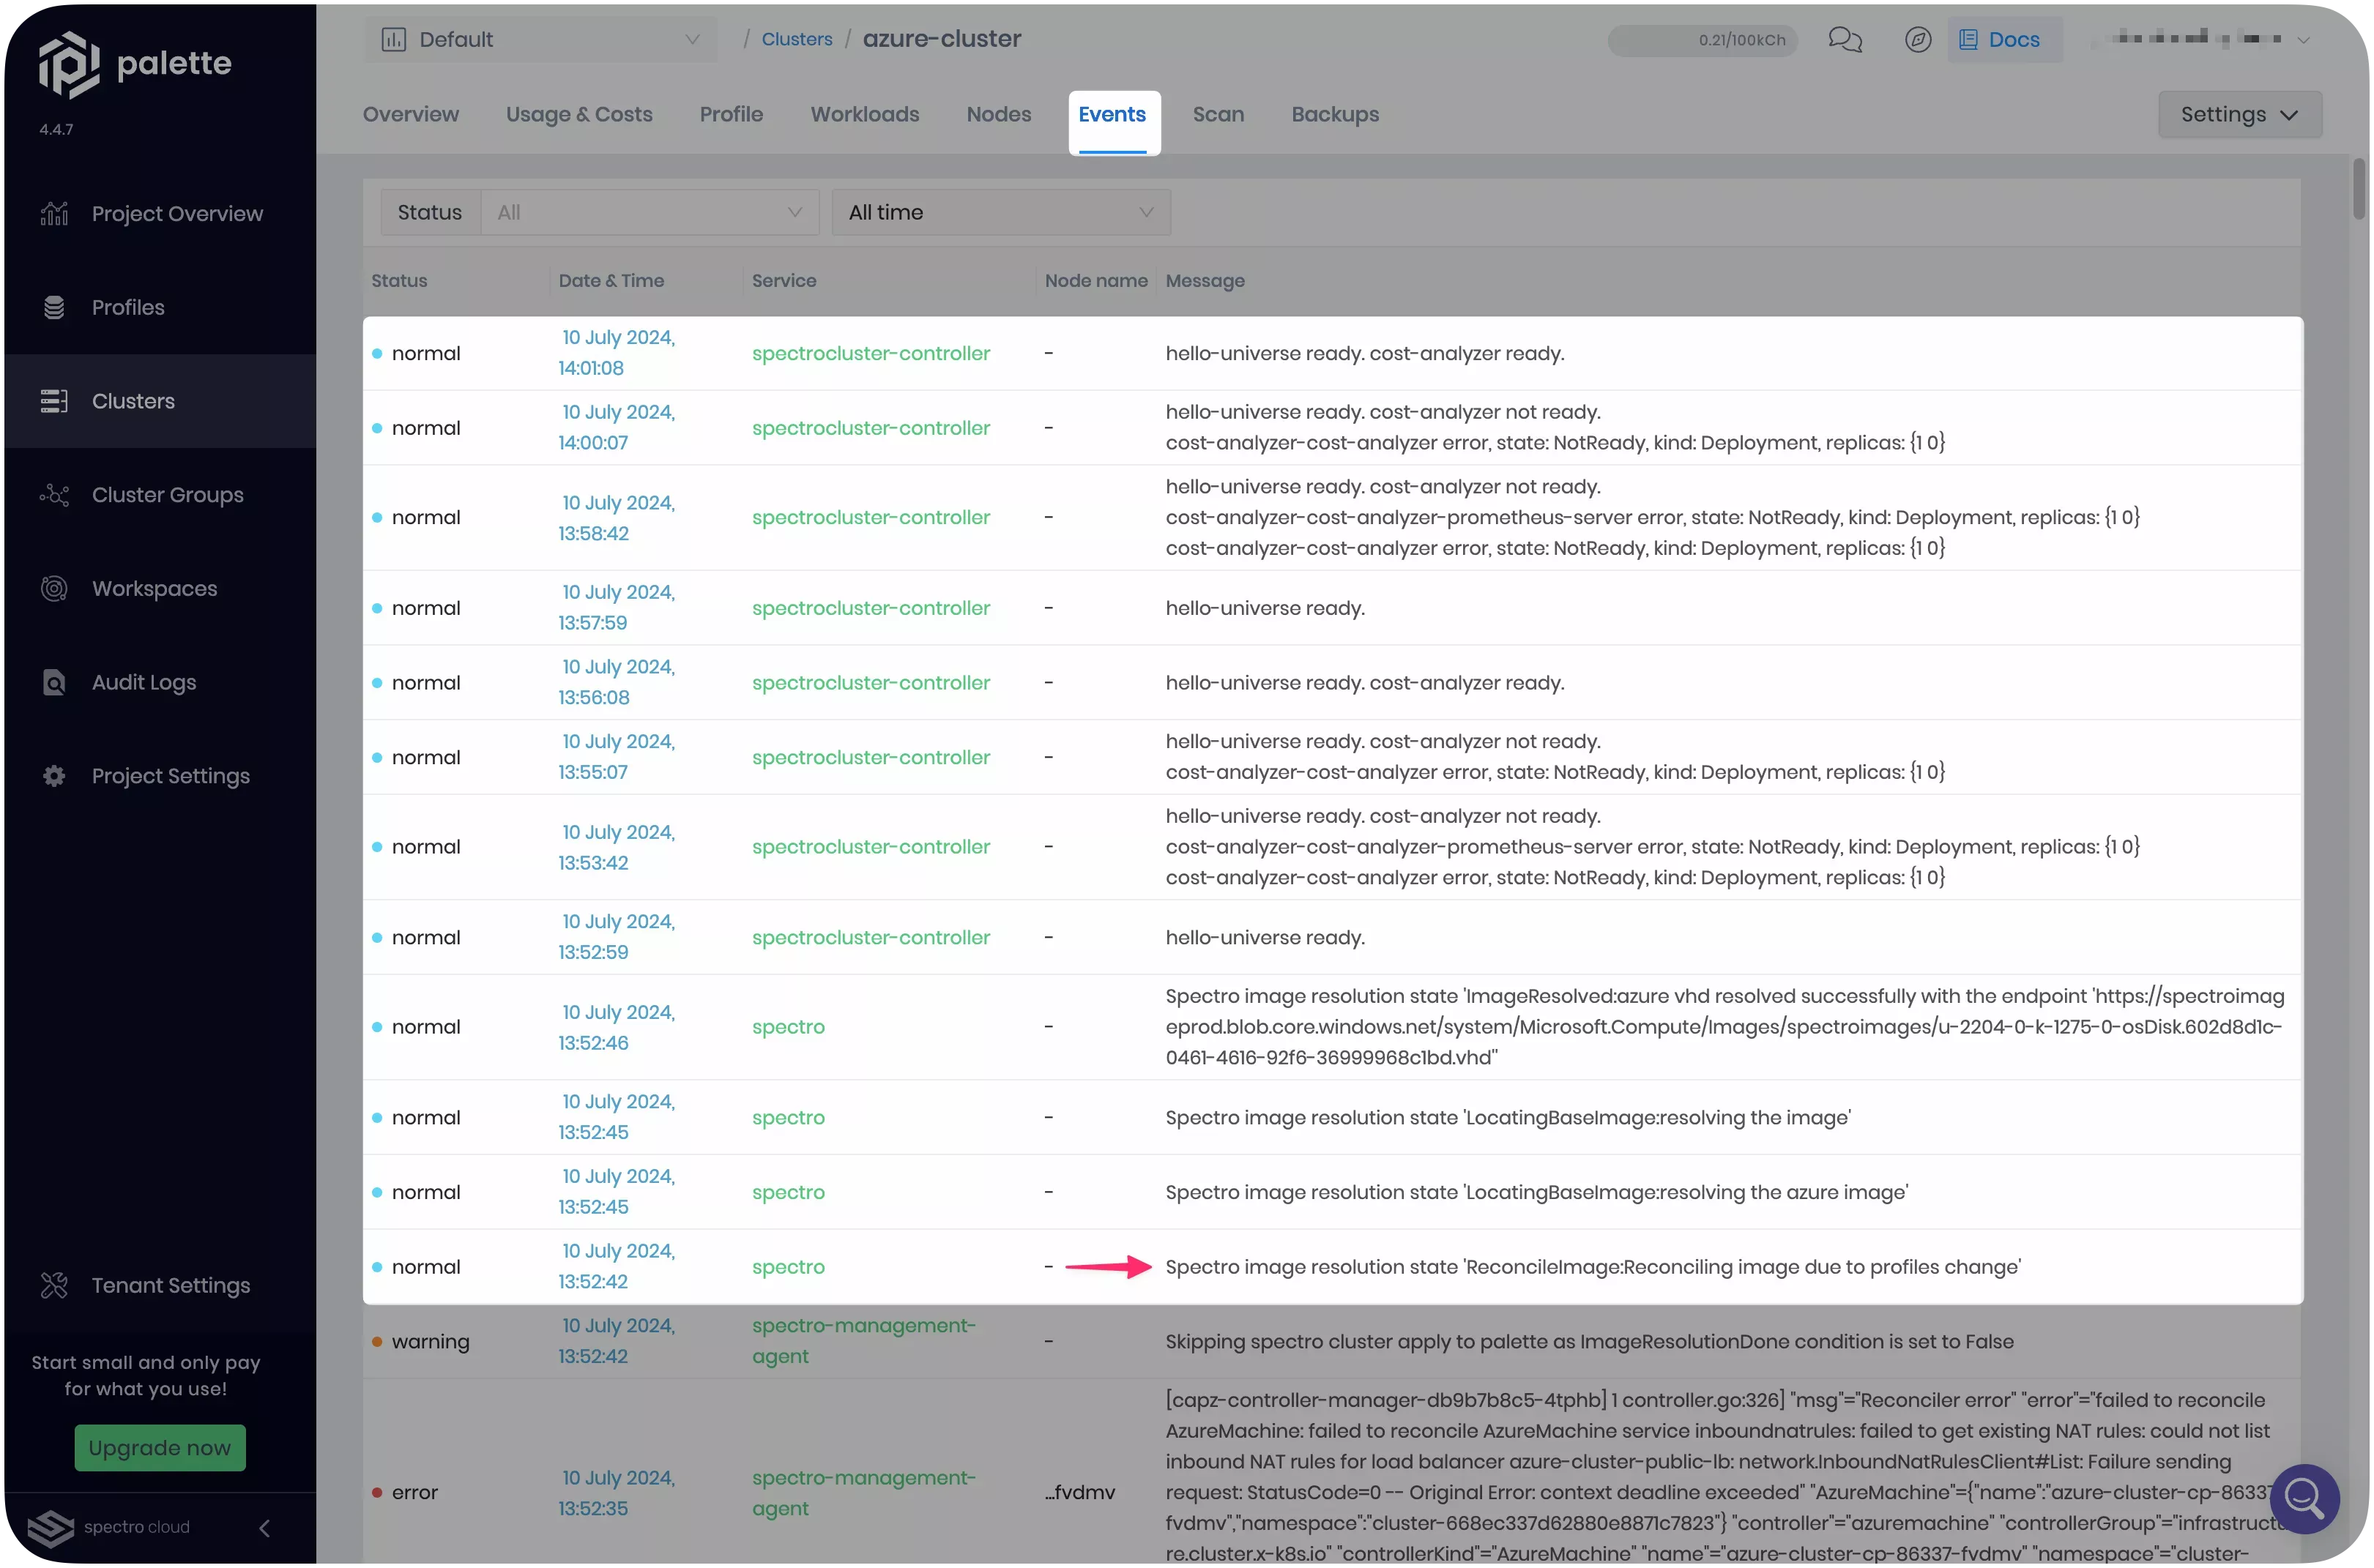Select the Events tab
The height and width of the screenshot is (1568, 2374).
(1112, 115)
